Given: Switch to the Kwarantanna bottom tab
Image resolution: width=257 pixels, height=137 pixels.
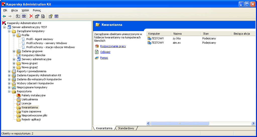Looking at the screenshot, I should (104, 128).
